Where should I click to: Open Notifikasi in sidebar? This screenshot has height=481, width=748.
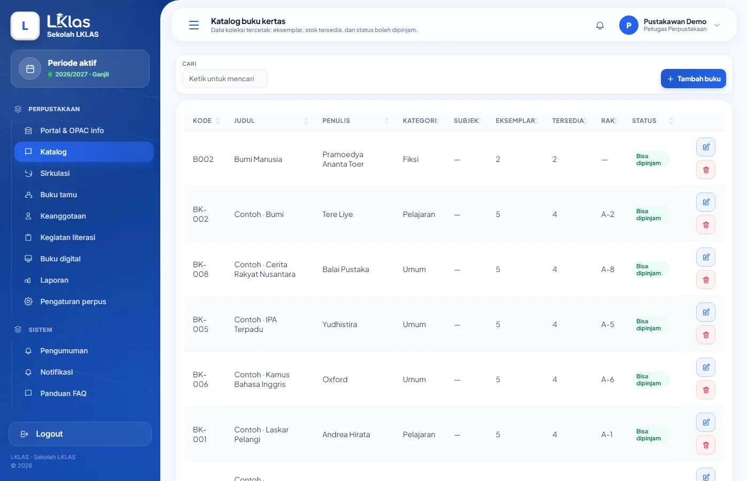(x=84, y=372)
